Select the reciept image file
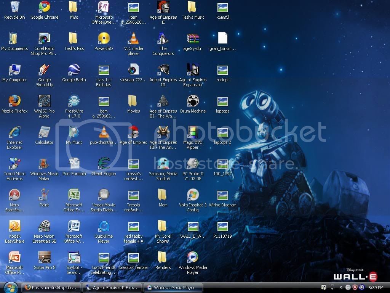The image size is (390, 293). pos(222,70)
